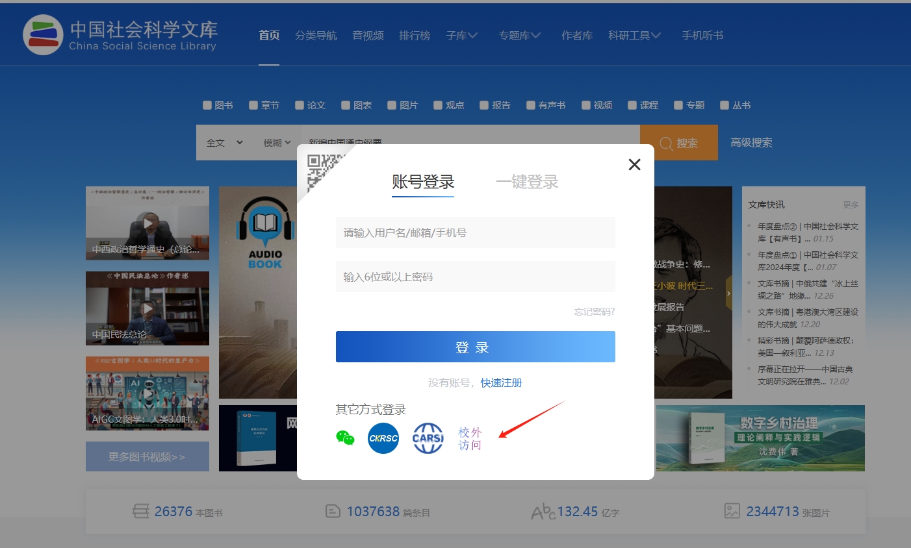This screenshot has width=911, height=548.
Task: Click the search magnifier button 搜索
Action: point(679,143)
